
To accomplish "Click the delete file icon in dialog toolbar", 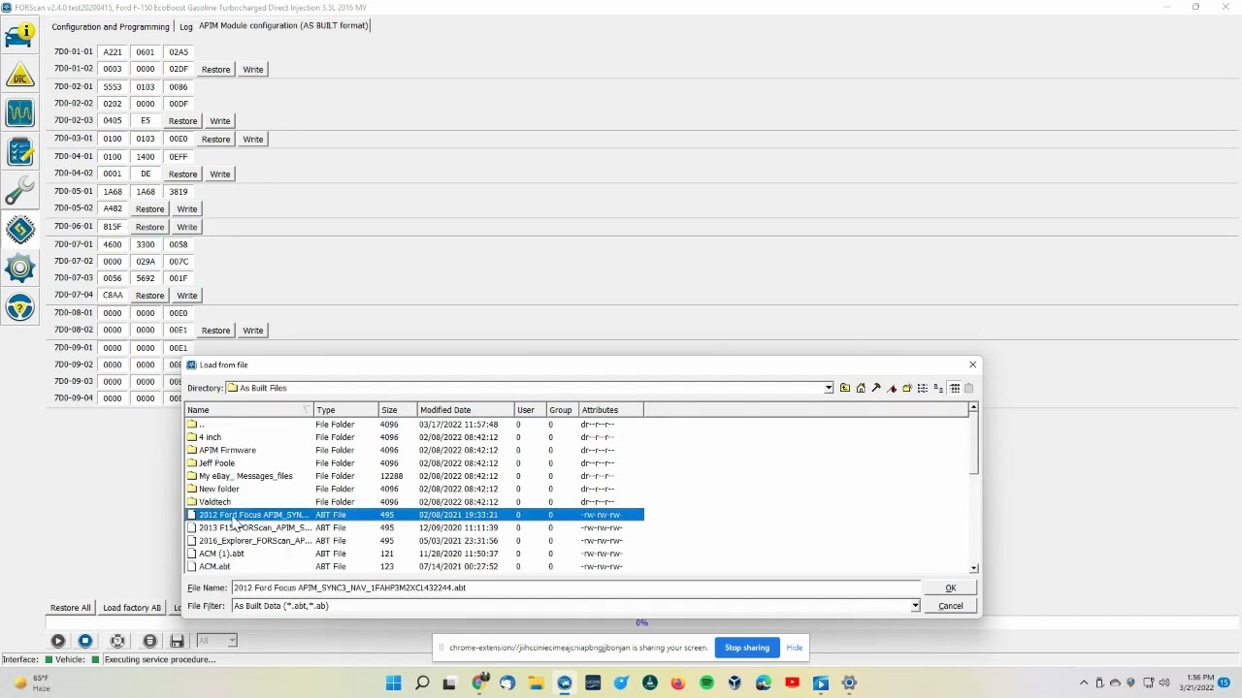I will pos(968,388).
